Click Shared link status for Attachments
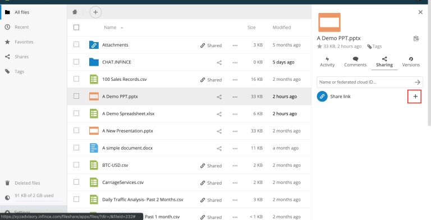 pyautogui.click(x=211, y=45)
